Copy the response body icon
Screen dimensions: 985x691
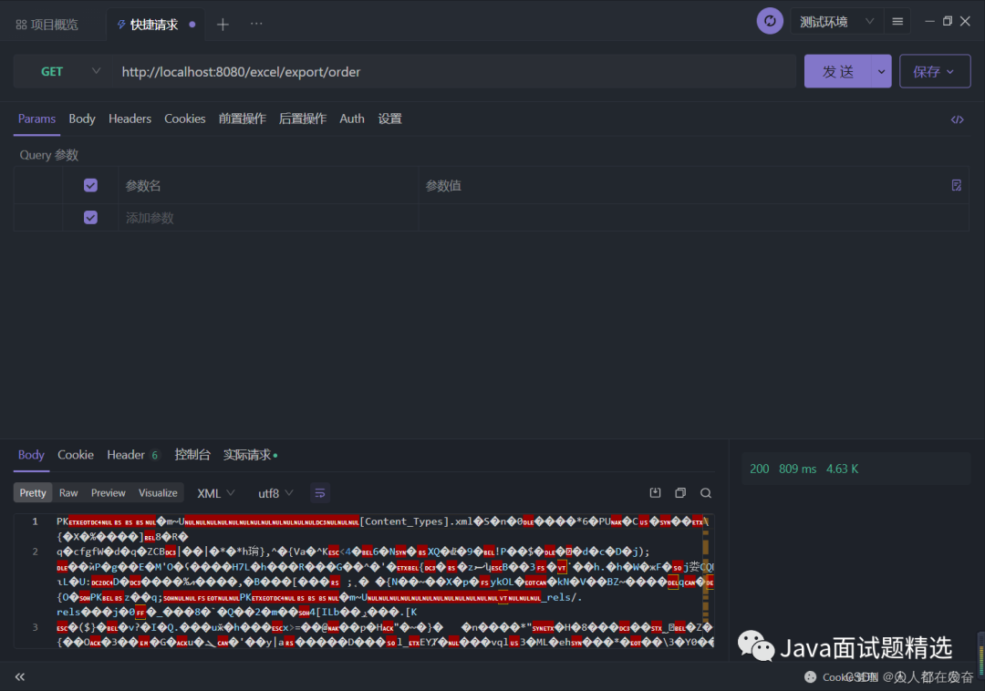tap(680, 493)
